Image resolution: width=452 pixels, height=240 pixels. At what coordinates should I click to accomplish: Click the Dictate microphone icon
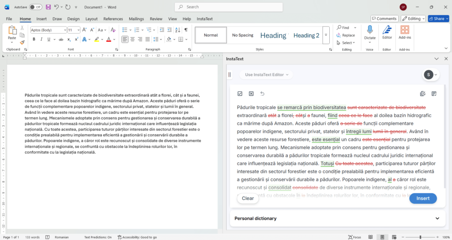(369, 30)
